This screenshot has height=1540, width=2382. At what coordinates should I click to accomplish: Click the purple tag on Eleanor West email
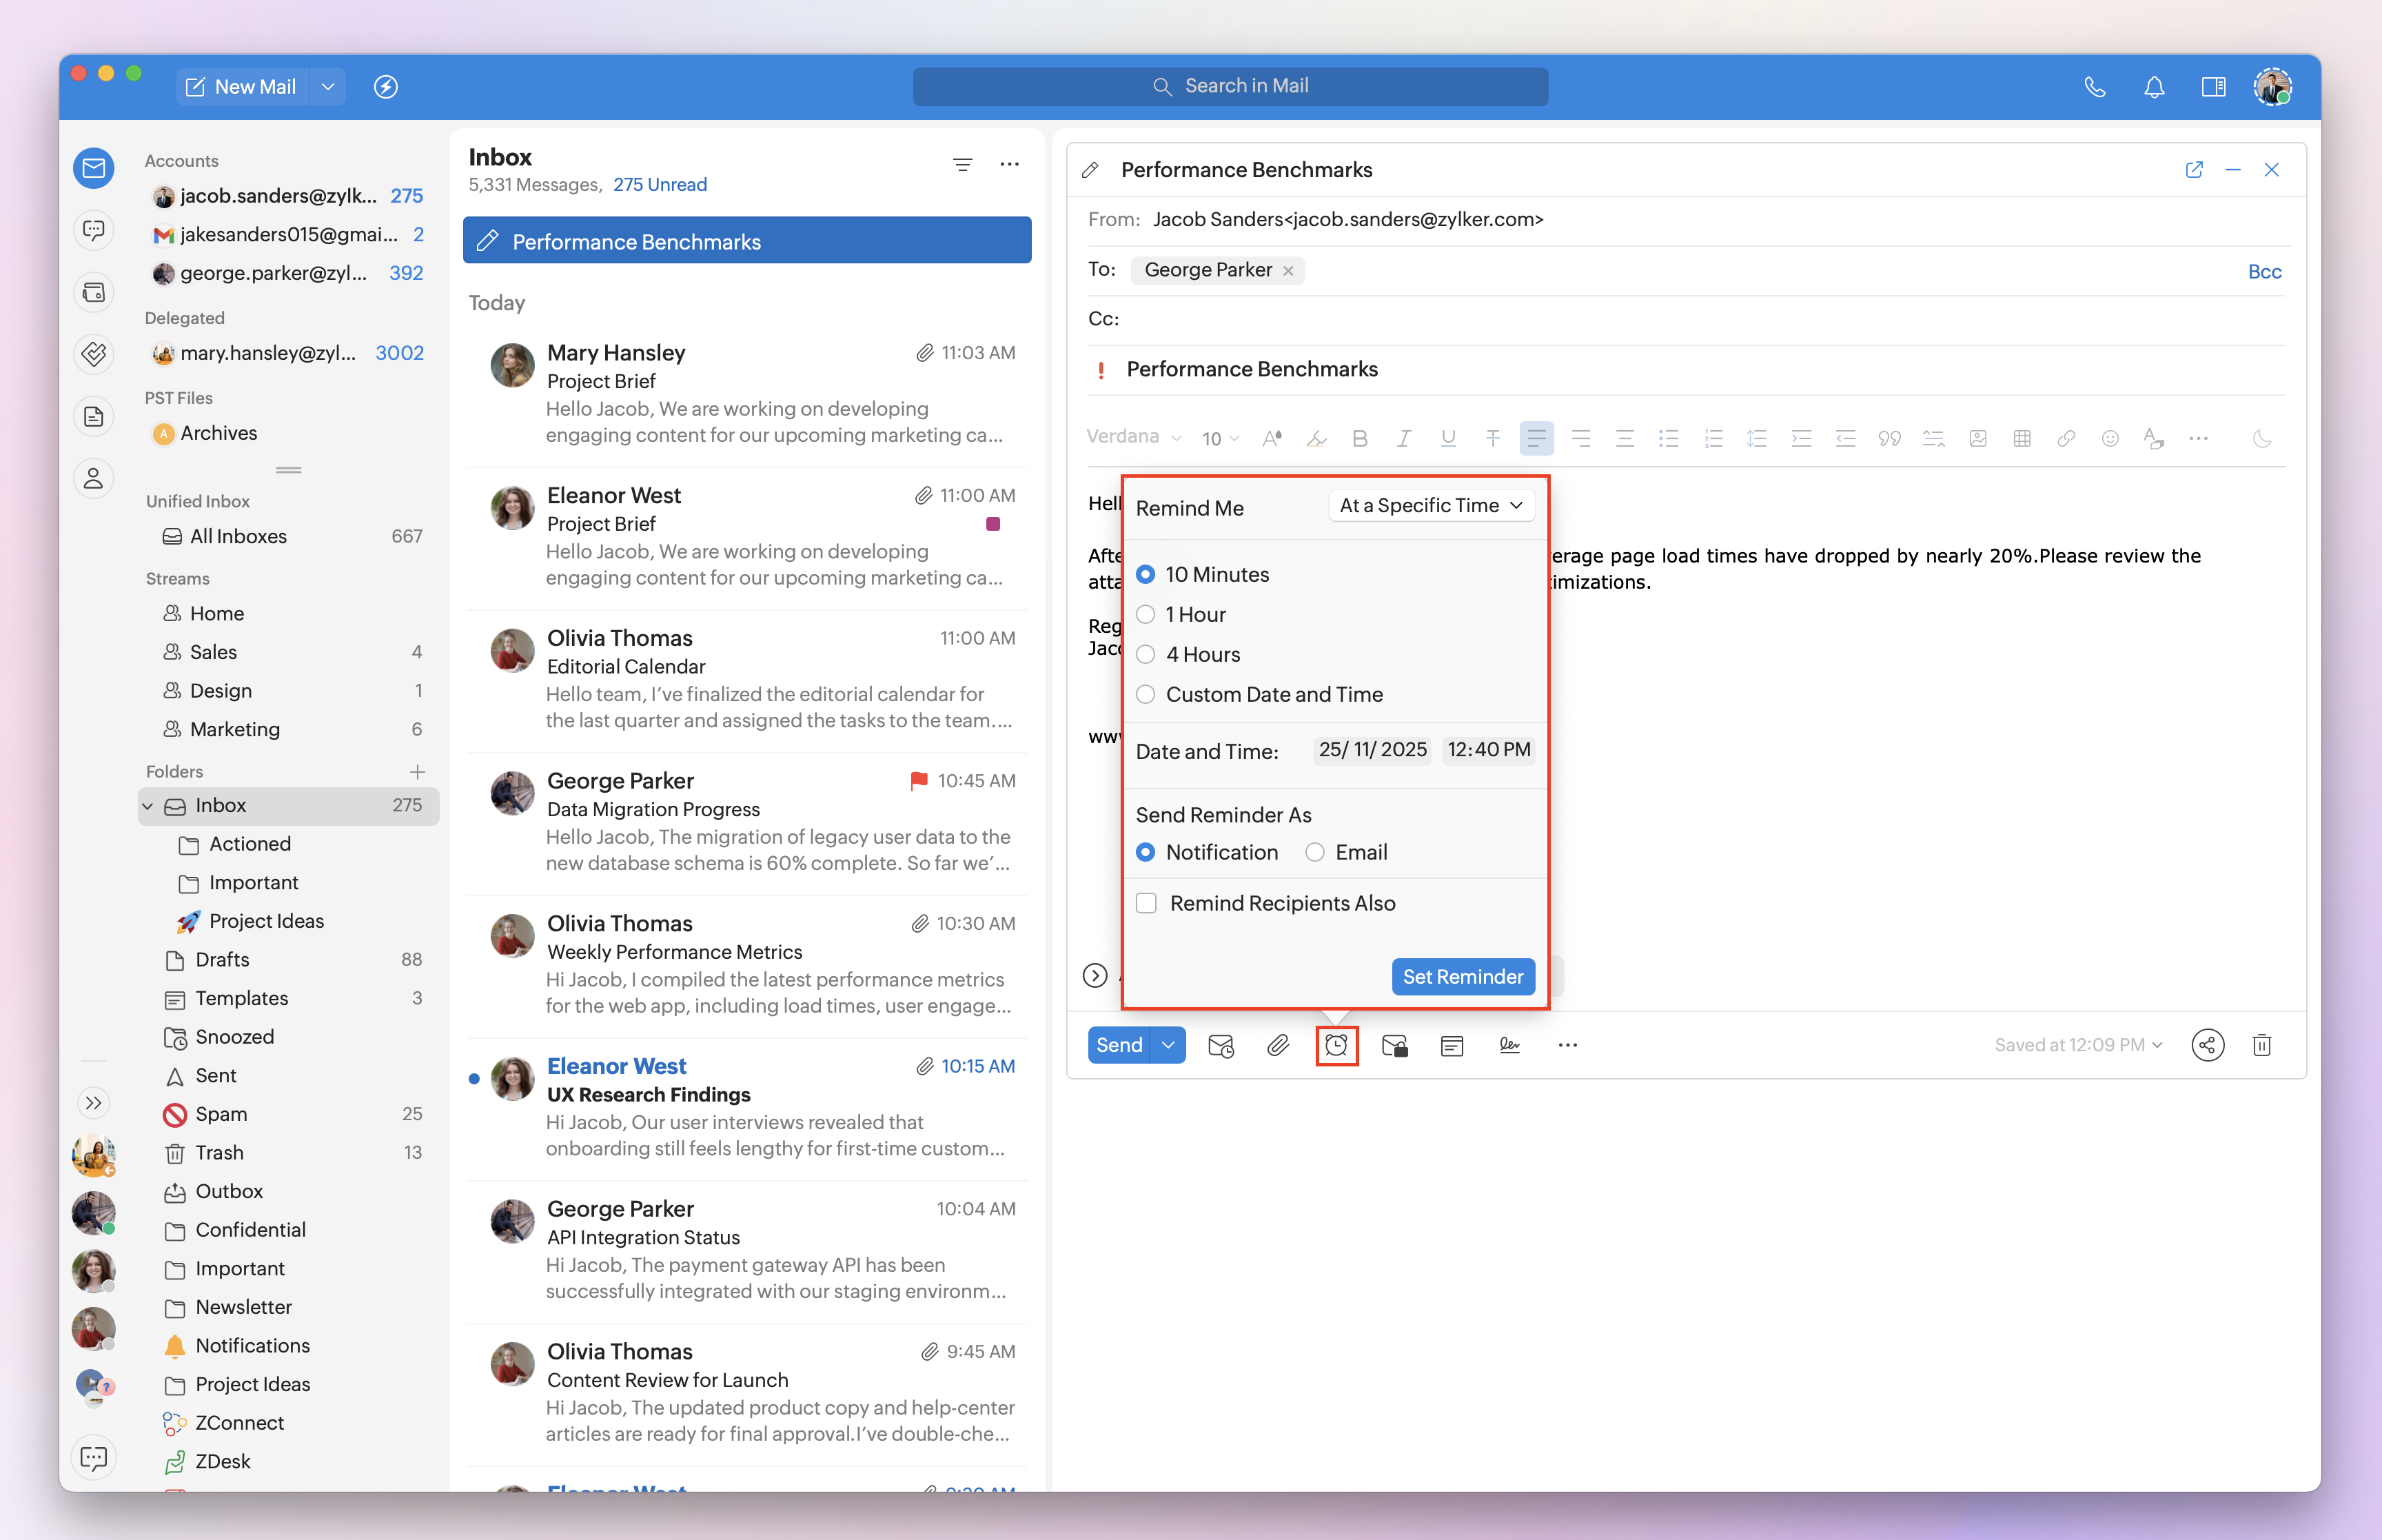(x=993, y=524)
